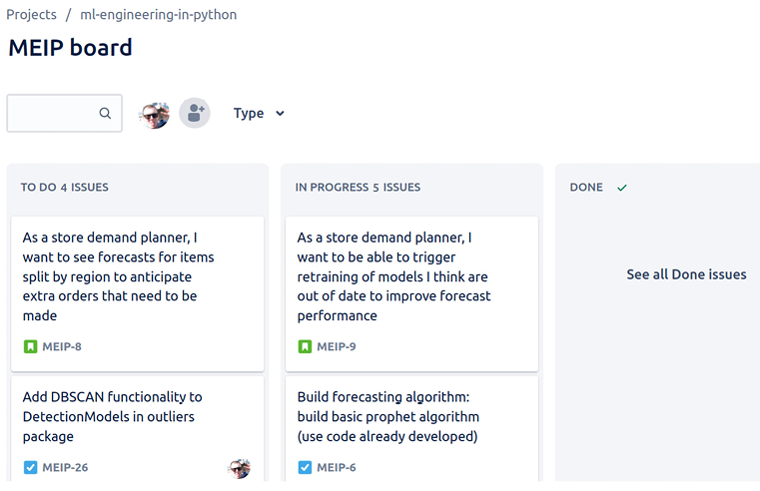The image size is (760, 491).
Task: Open the Add DBSCAN functionality card
Action: (112, 416)
